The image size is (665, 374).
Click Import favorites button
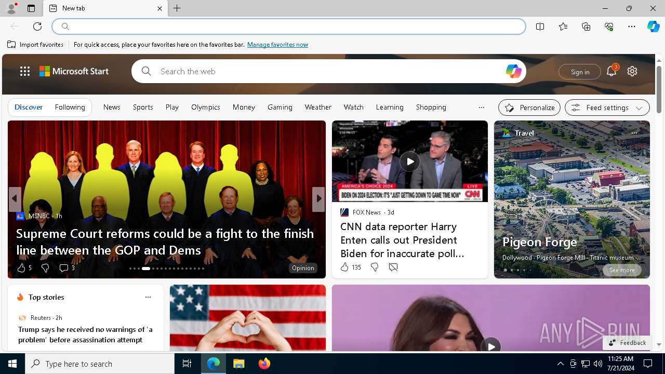pos(35,45)
